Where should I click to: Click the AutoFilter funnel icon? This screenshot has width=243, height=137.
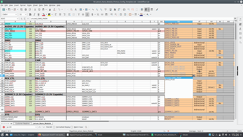coord(106,10)
